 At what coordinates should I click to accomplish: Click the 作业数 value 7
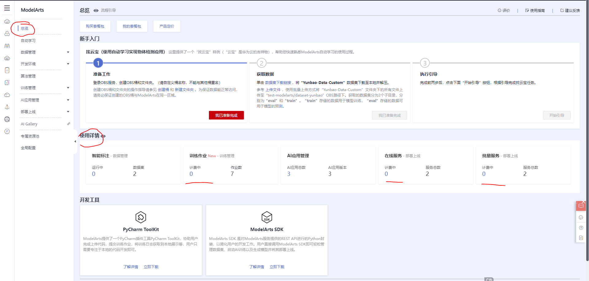(x=232, y=174)
